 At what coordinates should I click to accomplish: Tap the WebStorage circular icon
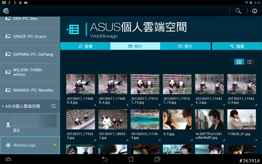tap(8, 145)
